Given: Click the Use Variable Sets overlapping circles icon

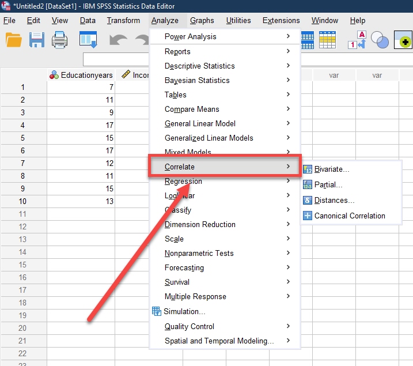Looking at the screenshot, I should pos(380,40).
